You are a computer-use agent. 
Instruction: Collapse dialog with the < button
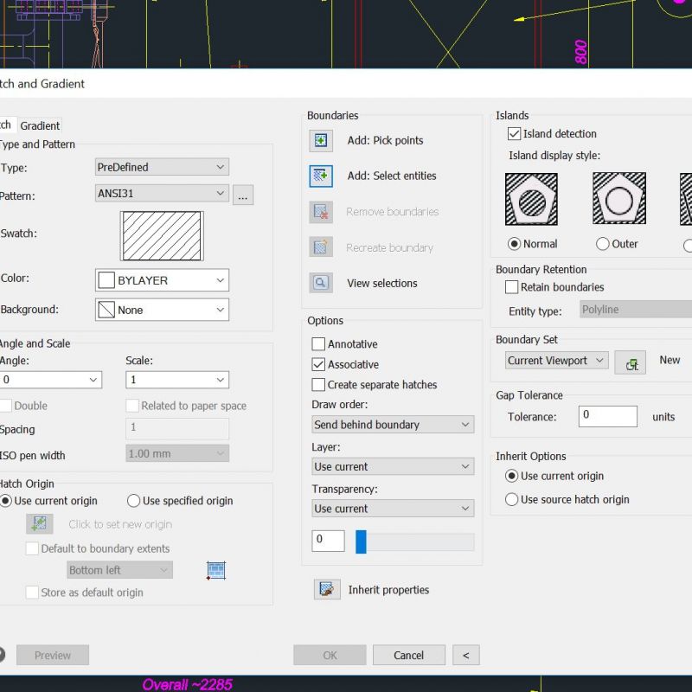click(465, 656)
